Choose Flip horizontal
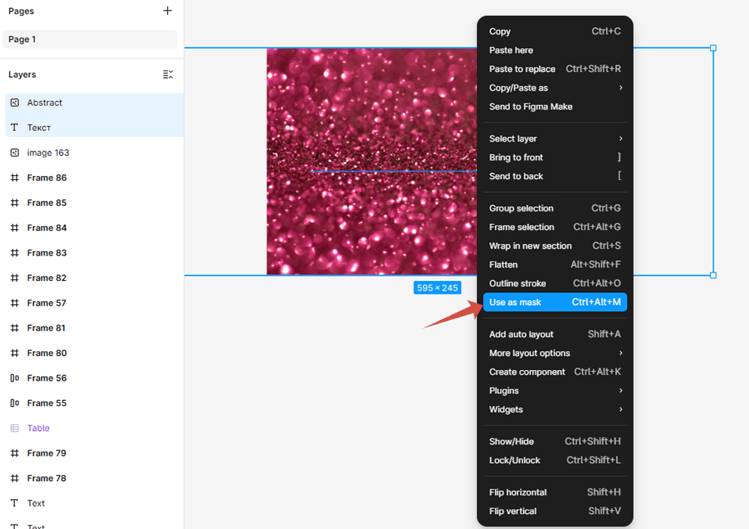 555,492
